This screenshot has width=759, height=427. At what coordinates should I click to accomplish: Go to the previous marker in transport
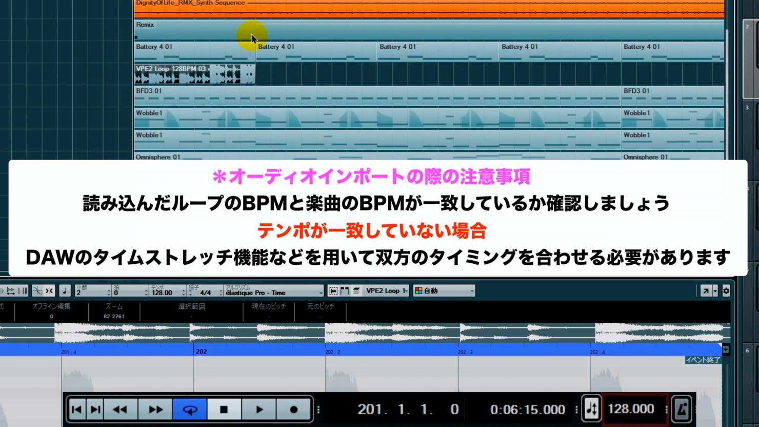(x=77, y=410)
